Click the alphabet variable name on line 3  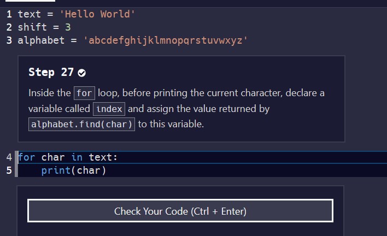(x=41, y=40)
